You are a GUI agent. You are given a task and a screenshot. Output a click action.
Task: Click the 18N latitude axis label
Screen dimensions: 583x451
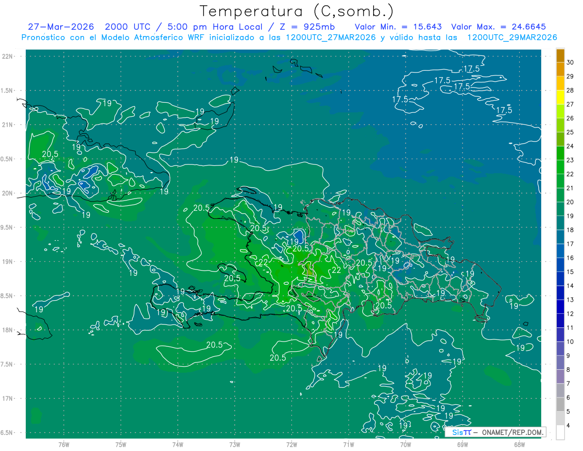[x=8, y=330]
